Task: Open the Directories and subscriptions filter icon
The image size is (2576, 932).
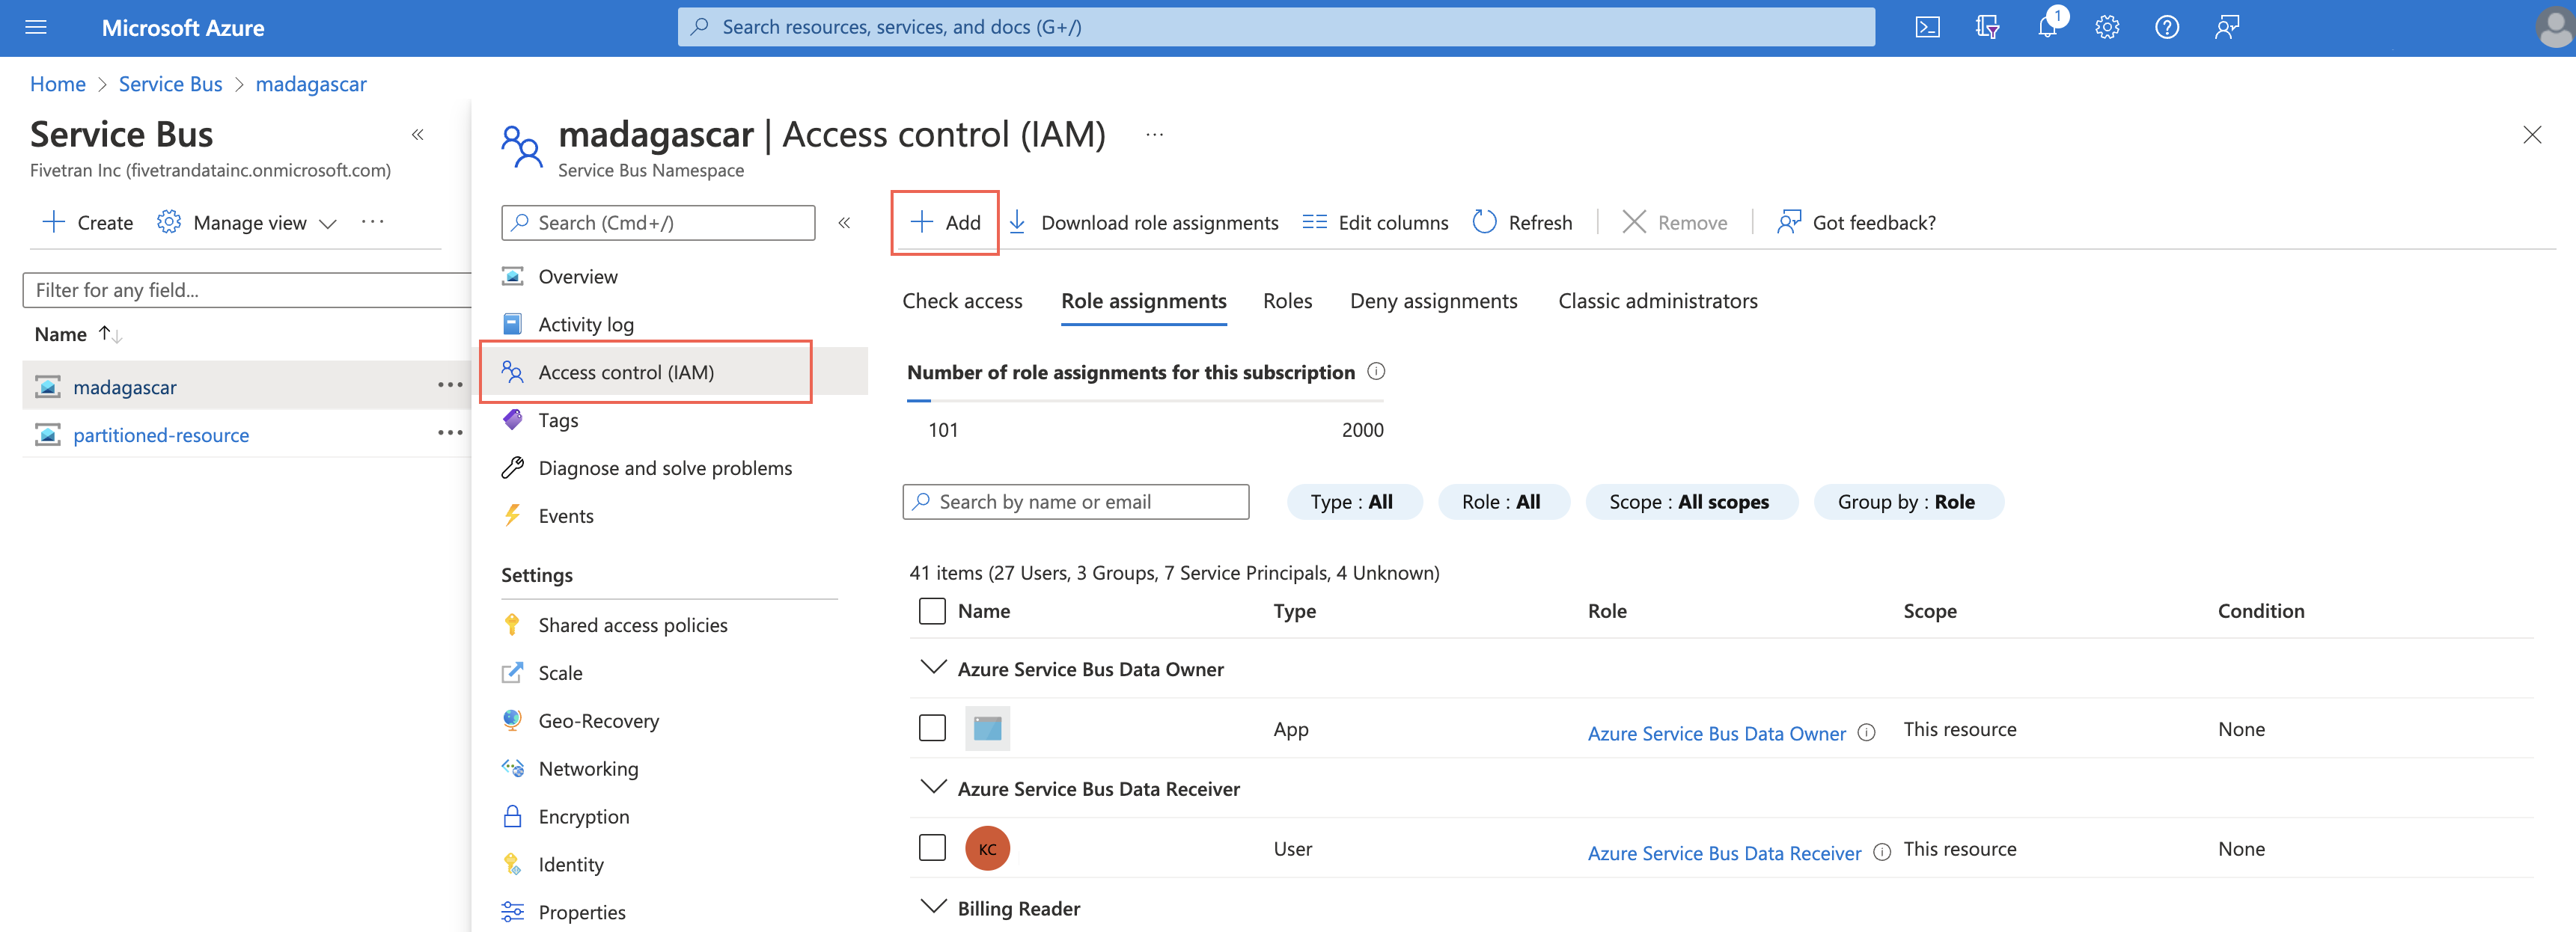Action: point(1987,27)
